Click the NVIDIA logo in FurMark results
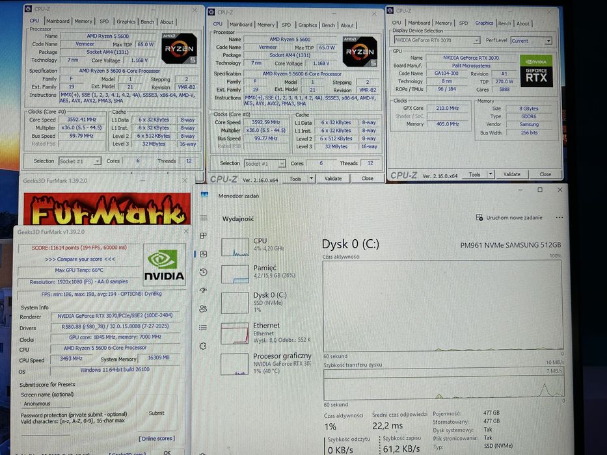This screenshot has height=455, width=607. point(164,265)
